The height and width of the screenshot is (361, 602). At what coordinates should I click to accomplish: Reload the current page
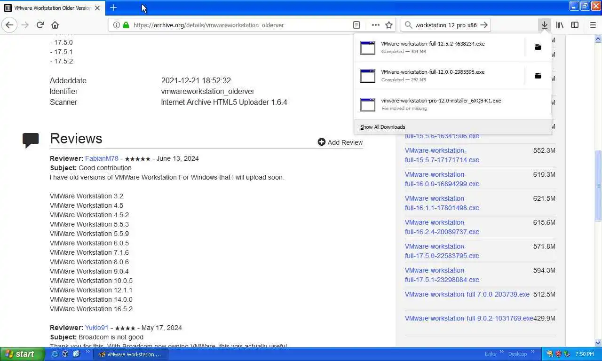40,25
